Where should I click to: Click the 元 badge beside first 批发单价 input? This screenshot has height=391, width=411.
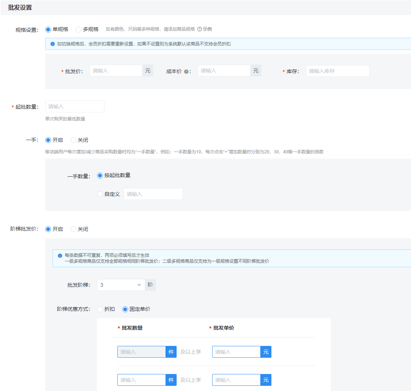[267, 351]
